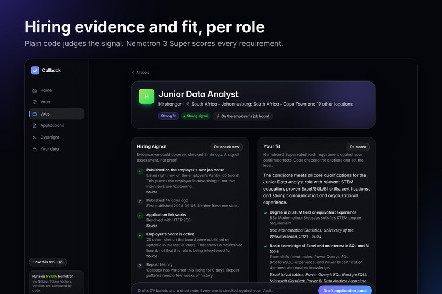The width and height of the screenshot is (442, 294).
Task: Click the back chevron next to All jobs
Action: (x=133, y=73)
